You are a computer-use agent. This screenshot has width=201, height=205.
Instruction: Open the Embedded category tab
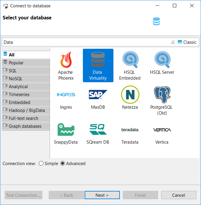coord(26,103)
